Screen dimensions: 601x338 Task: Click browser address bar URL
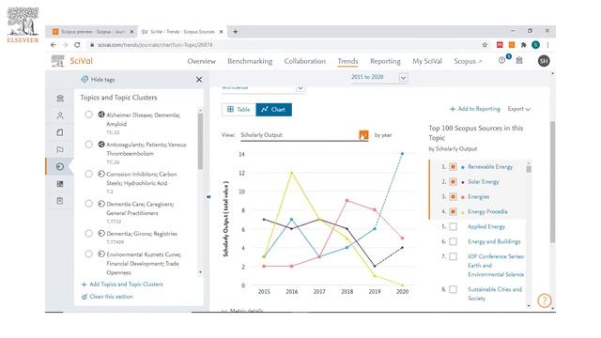click(x=155, y=45)
